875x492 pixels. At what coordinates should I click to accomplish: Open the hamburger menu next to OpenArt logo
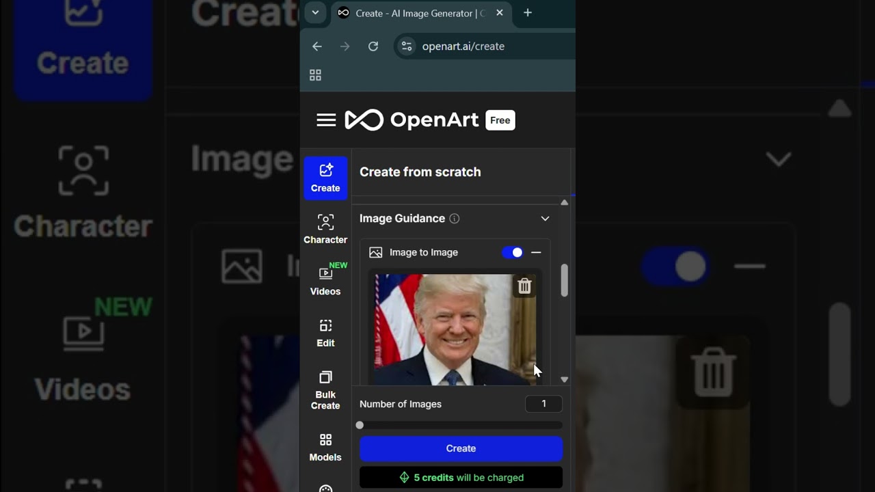tap(326, 120)
